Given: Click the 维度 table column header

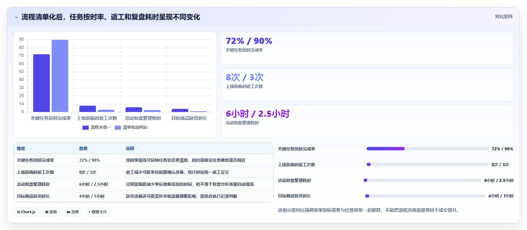Looking at the screenshot, I should point(21,149).
